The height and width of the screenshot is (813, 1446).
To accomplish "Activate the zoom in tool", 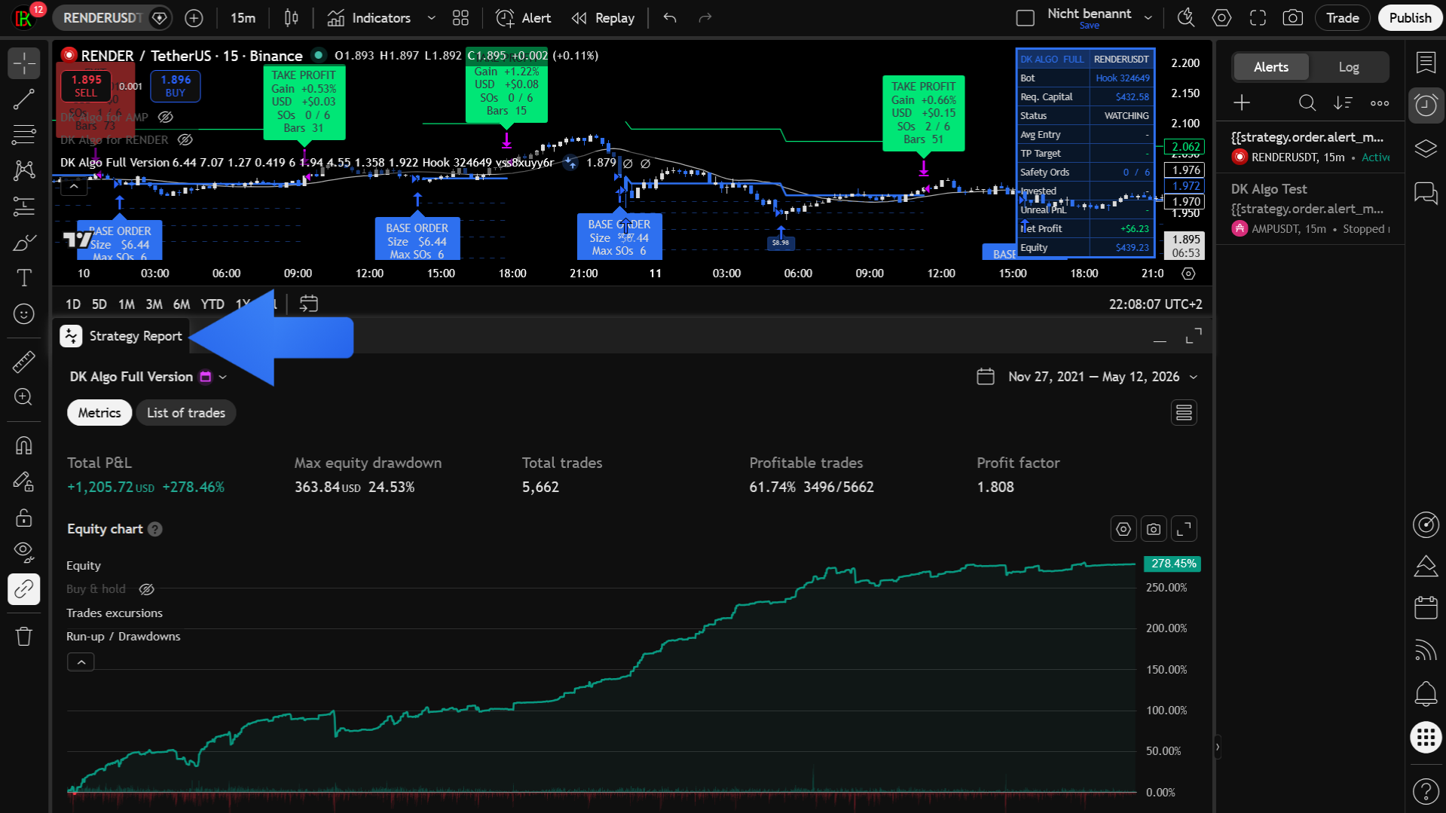I will [23, 397].
